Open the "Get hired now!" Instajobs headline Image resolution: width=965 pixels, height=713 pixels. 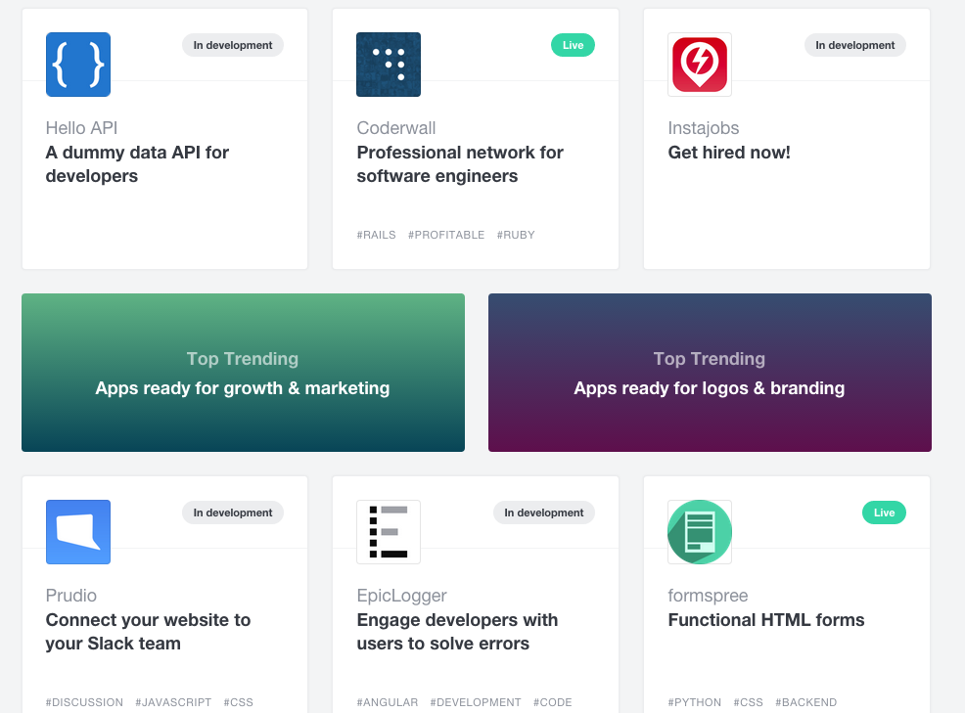729,153
